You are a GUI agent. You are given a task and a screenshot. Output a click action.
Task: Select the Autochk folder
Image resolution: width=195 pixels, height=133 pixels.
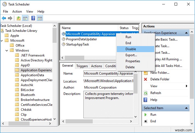pos(27,85)
